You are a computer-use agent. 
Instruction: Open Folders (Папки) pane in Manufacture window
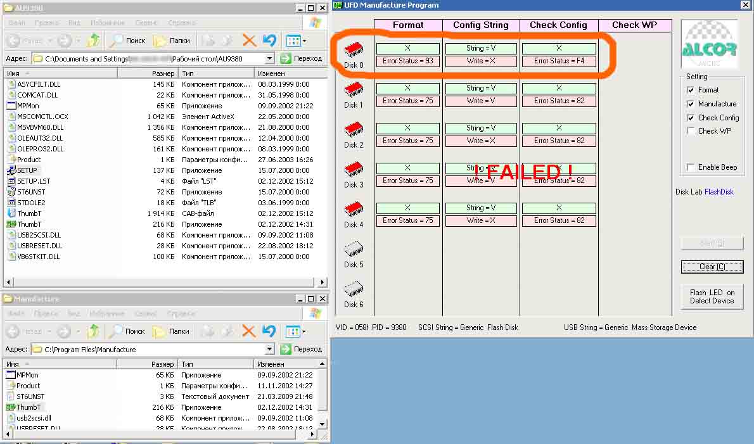171,331
